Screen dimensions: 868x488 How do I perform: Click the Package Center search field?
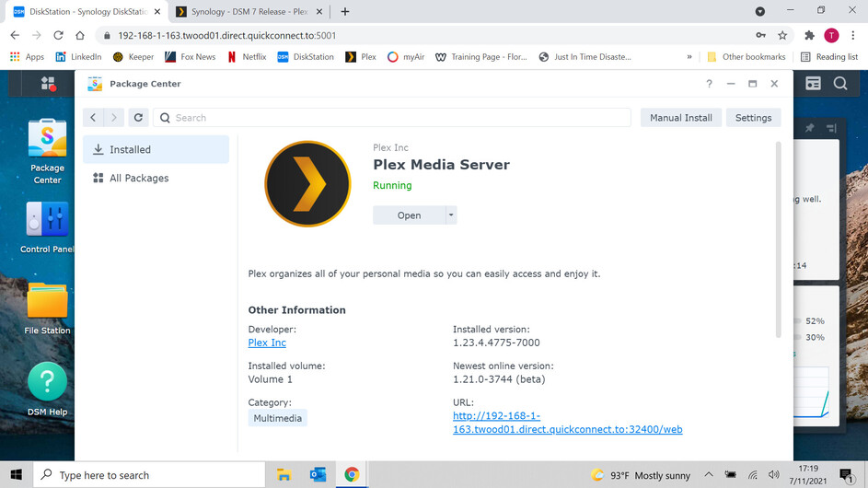[392, 118]
